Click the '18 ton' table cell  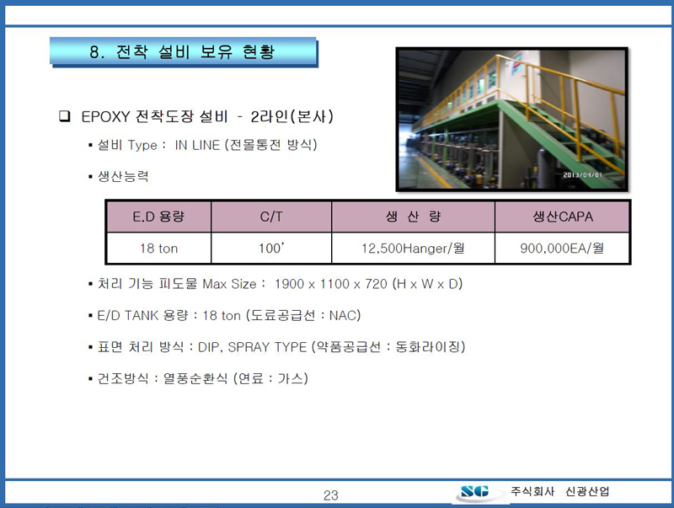(158, 248)
